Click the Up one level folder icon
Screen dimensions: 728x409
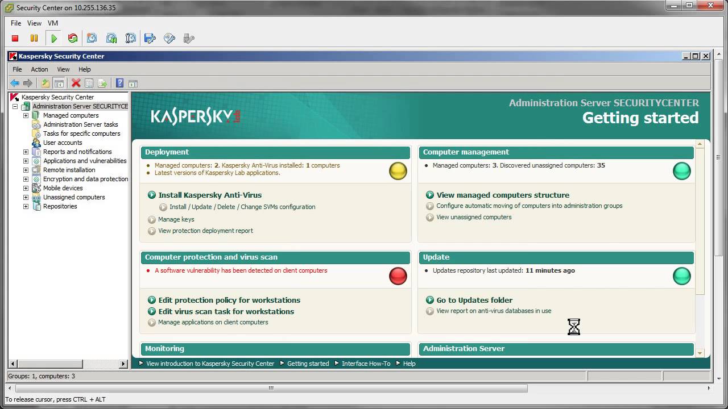pyautogui.click(x=45, y=84)
